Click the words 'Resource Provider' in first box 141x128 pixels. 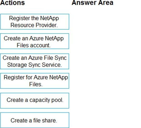tap(34, 25)
